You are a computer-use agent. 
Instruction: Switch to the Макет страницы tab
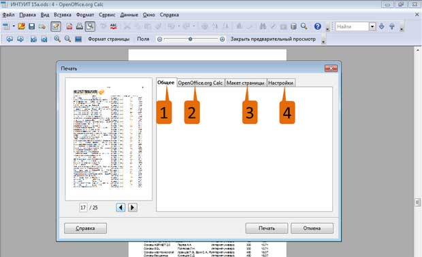point(245,83)
